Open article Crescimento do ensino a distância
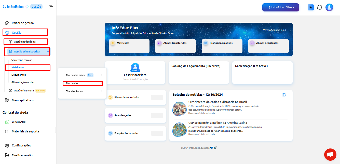Image resolution: width=340 pixels, height=164 pixels. tap(218, 102)
